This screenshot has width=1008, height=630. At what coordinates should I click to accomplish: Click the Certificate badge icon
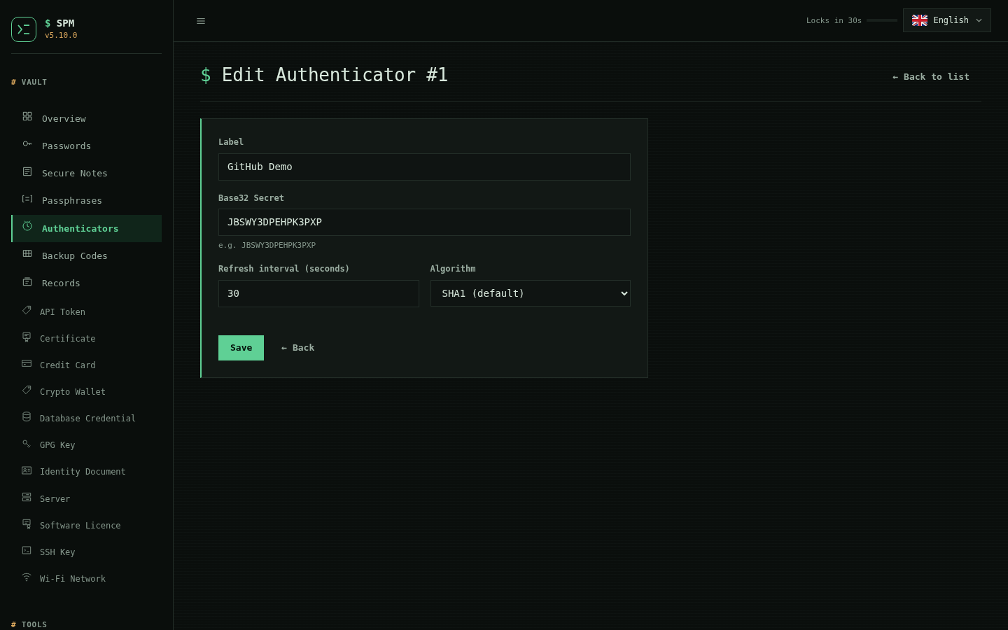click(x=27, y=337)
